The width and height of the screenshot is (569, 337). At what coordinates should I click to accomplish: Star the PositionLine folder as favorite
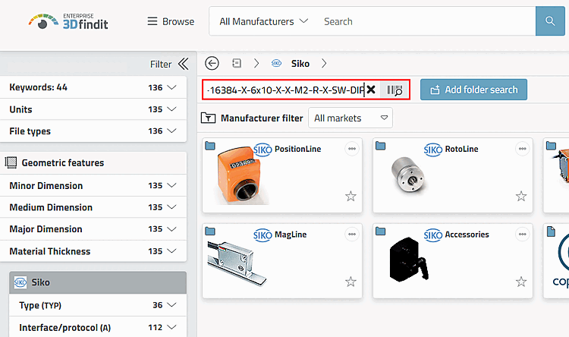point(351,197)
